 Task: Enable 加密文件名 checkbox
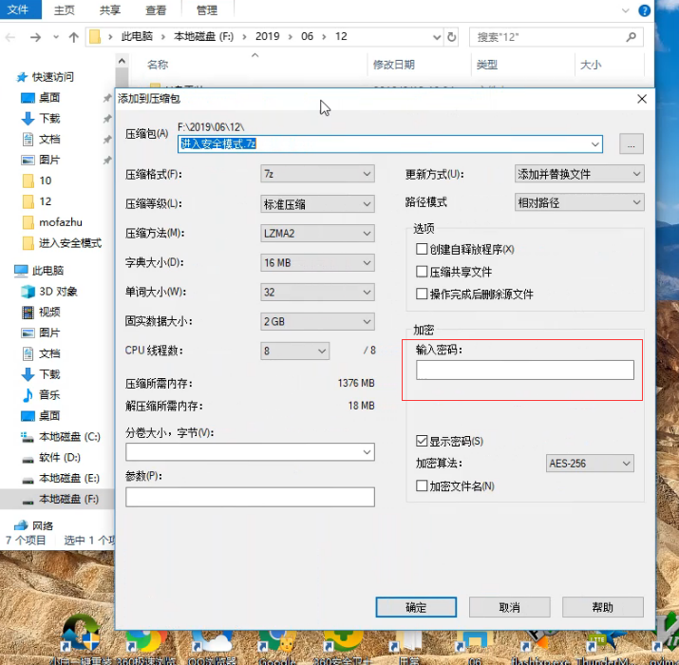point(422,486)
